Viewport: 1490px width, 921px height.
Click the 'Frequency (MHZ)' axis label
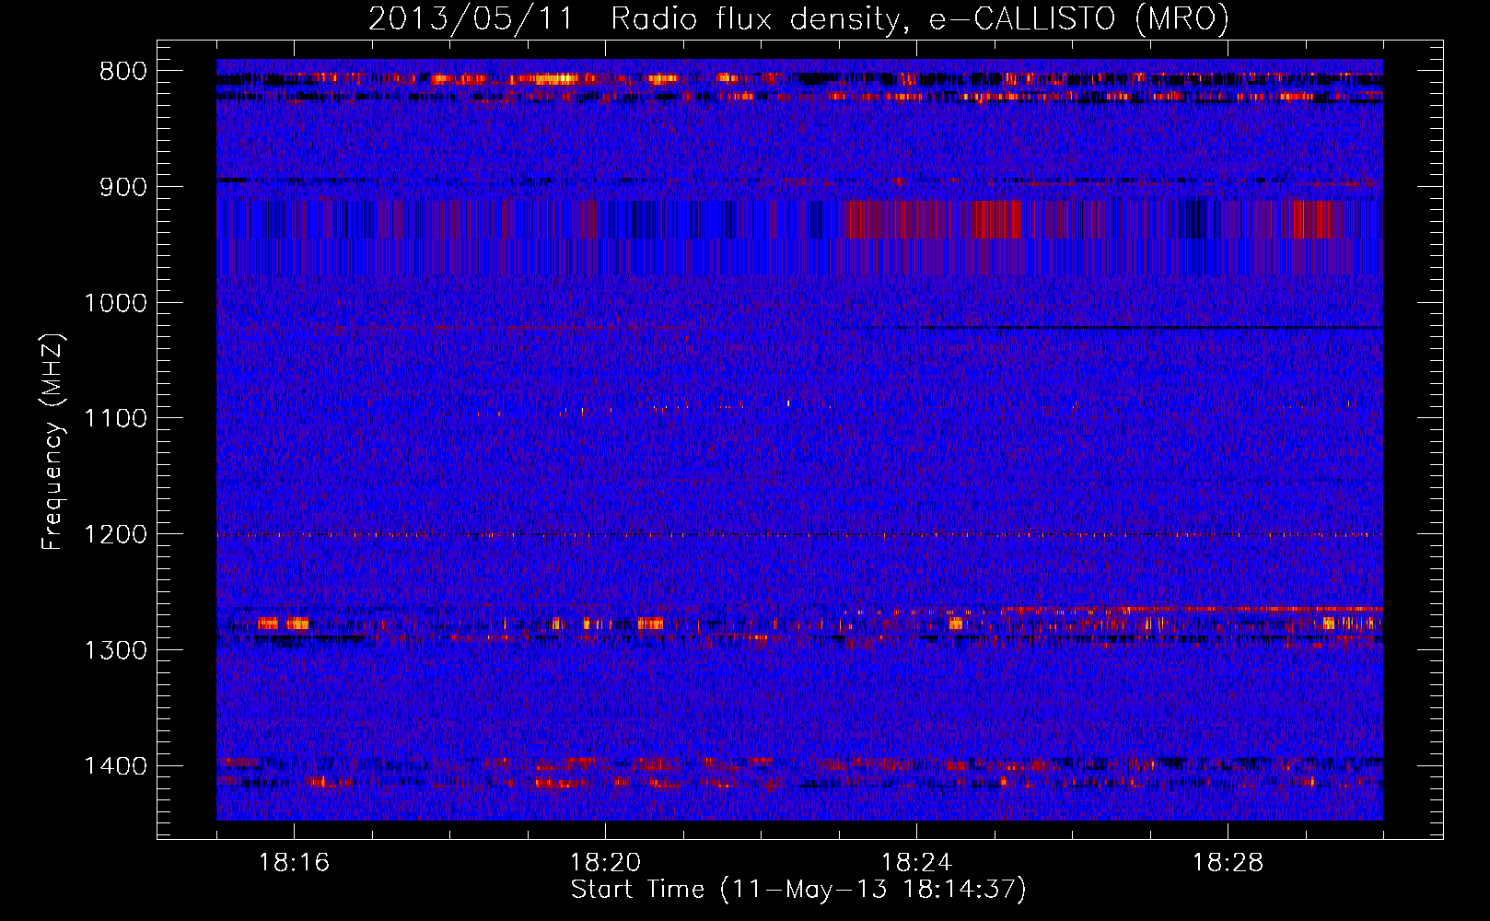click(x=52, y=441)
